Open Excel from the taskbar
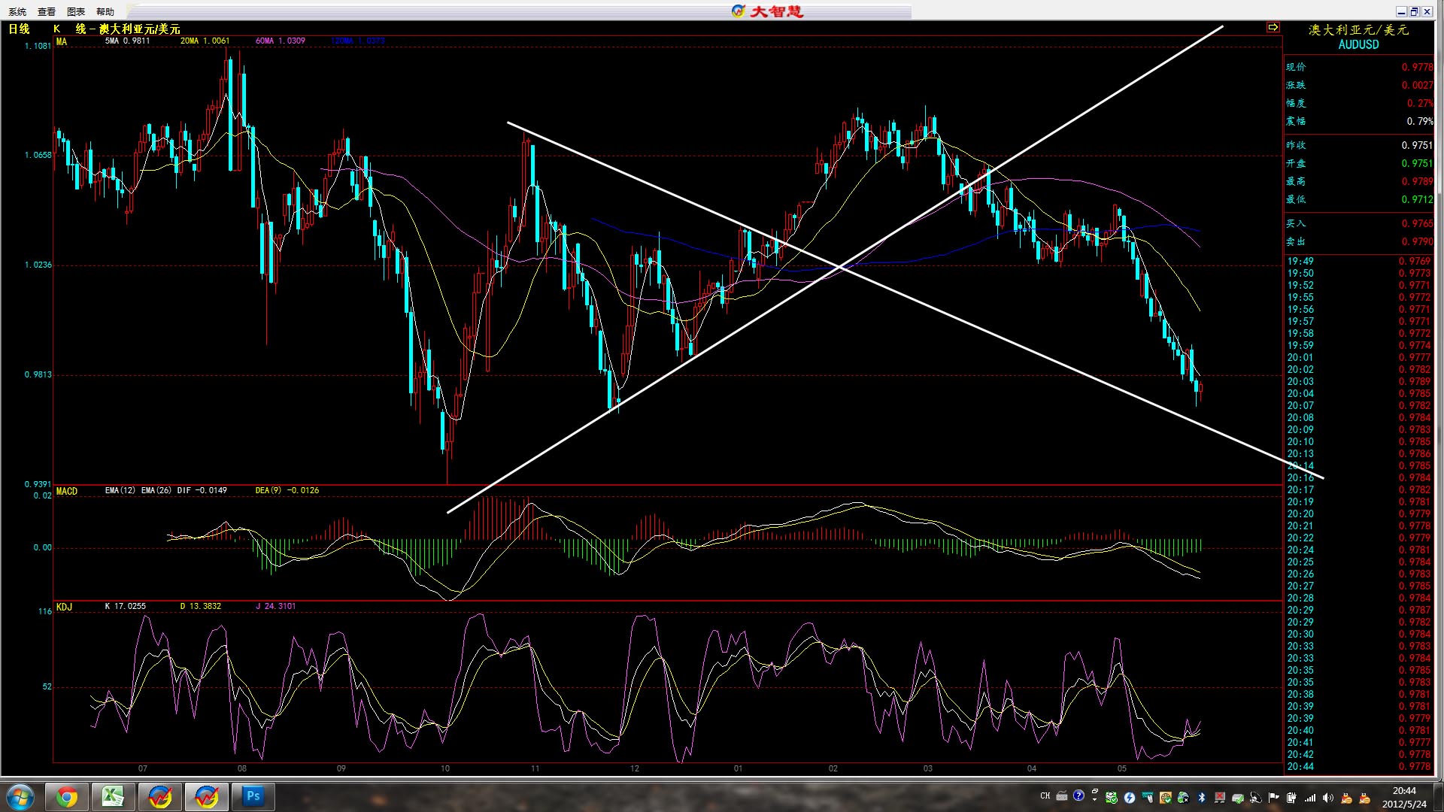 (114, 797)
